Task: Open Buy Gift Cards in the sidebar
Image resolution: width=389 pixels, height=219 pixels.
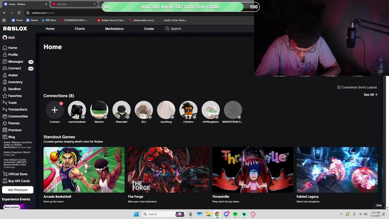Action: tap(16, 181)
